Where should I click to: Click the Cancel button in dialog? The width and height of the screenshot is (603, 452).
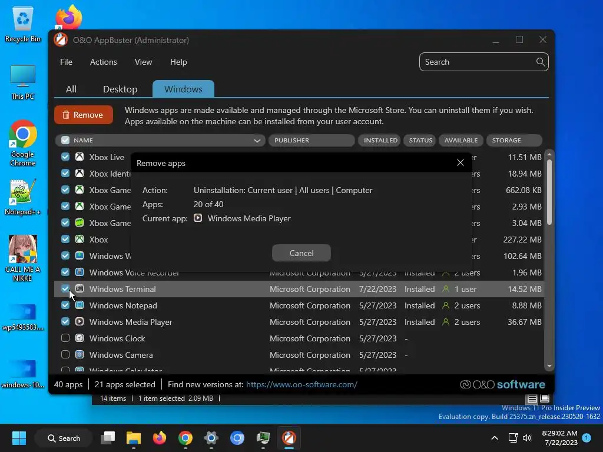[x=301, y=253]
